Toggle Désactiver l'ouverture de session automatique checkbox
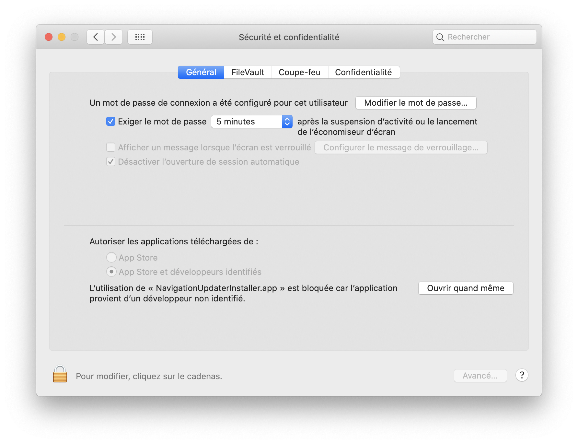The height and width of the screenshot is (444, 578). (111, 162)
